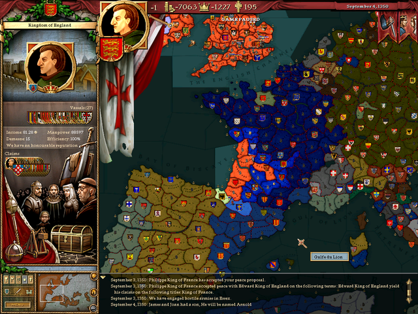Click the house button beside the minimap
418x314 pixels.
click(94, 292)
